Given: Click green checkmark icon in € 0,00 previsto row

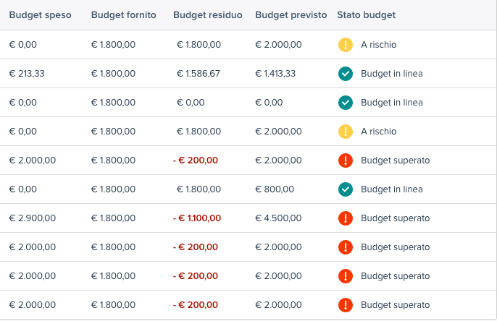Looking at the screenshot, I should (x=346, y=103).
